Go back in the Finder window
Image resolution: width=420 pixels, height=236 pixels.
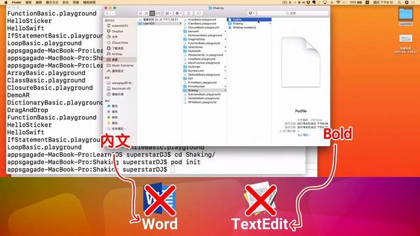(x=107, y=13)
